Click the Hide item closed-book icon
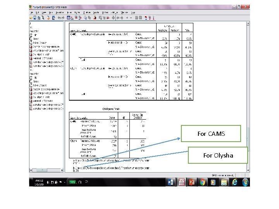This screenshot has height=209, width=279. 140,18
